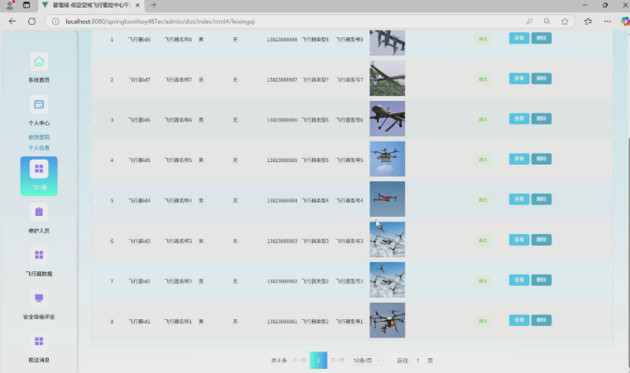Tick checkbox for row 飞行器id8
Image resolution: width=630 pixels, height=373 pixels.
pos(96,40)
